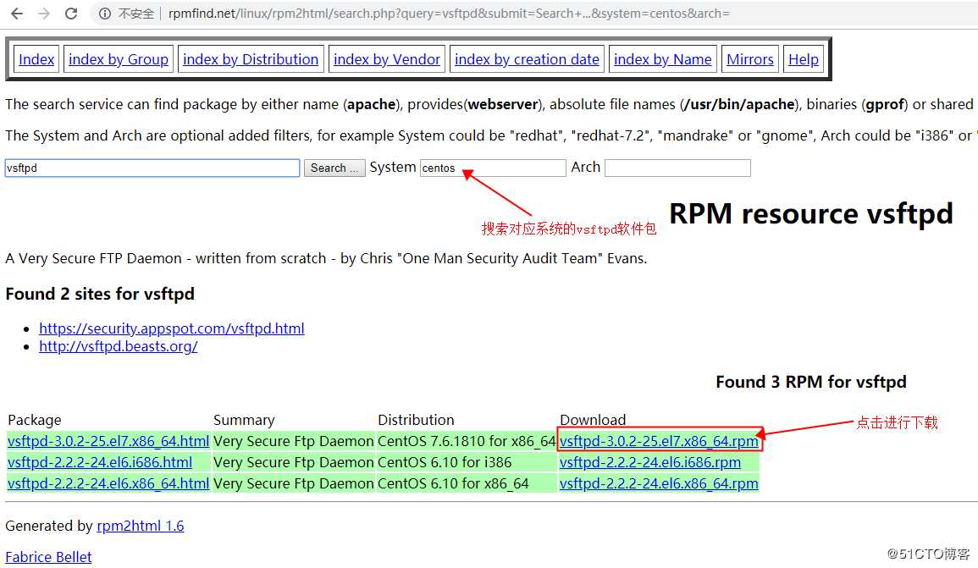Open index by creation date

pyautogui.click(x=527, y=59)
